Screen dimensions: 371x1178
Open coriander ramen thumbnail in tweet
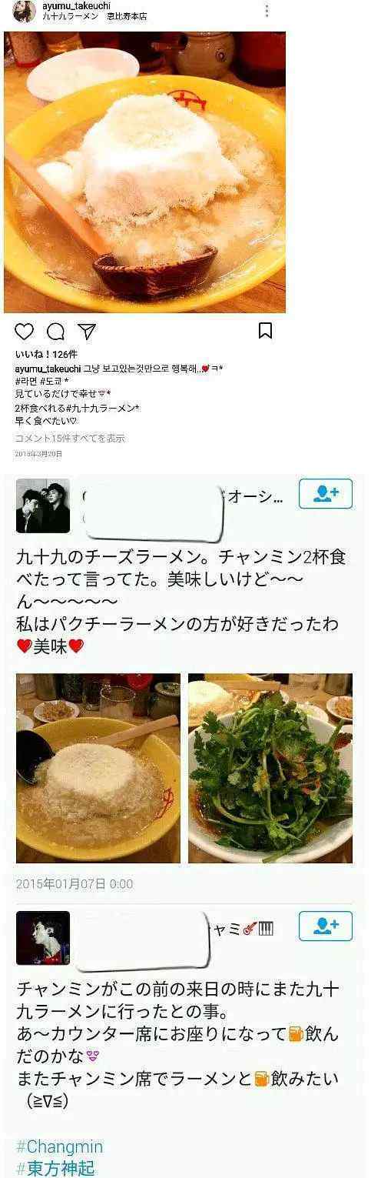[x=270, y=768]
